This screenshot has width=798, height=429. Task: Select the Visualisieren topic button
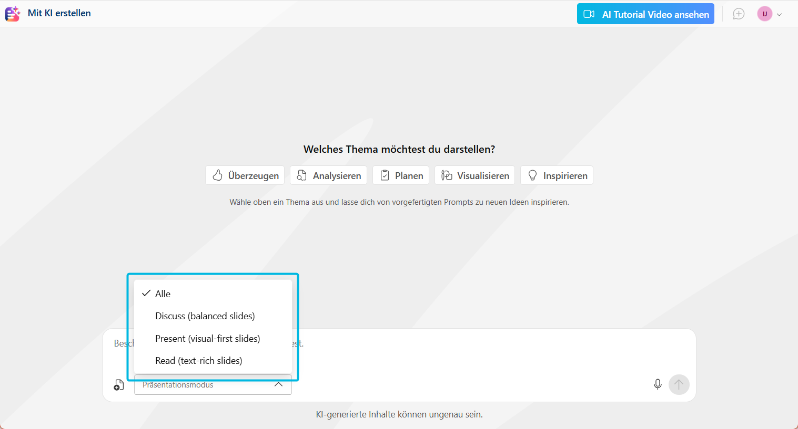point(475,175)
